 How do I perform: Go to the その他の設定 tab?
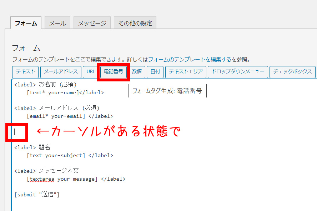[135, 23]
